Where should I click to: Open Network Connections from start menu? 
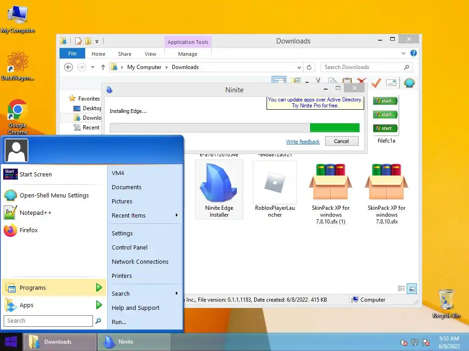(x=145, y=261)
